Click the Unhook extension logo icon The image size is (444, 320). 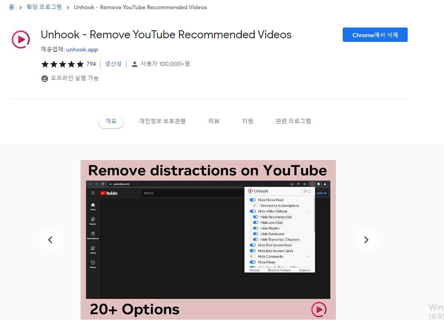click(21, 40)
